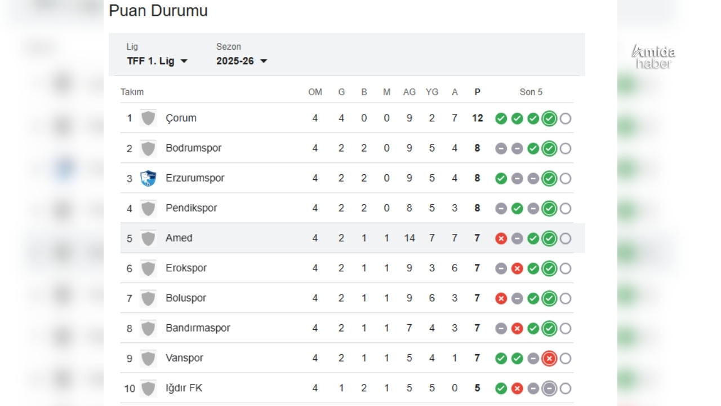The width and height of the screenshot is (721, 406).
Task: Click Erokspor's red loss icon
Action: (517, 268)
